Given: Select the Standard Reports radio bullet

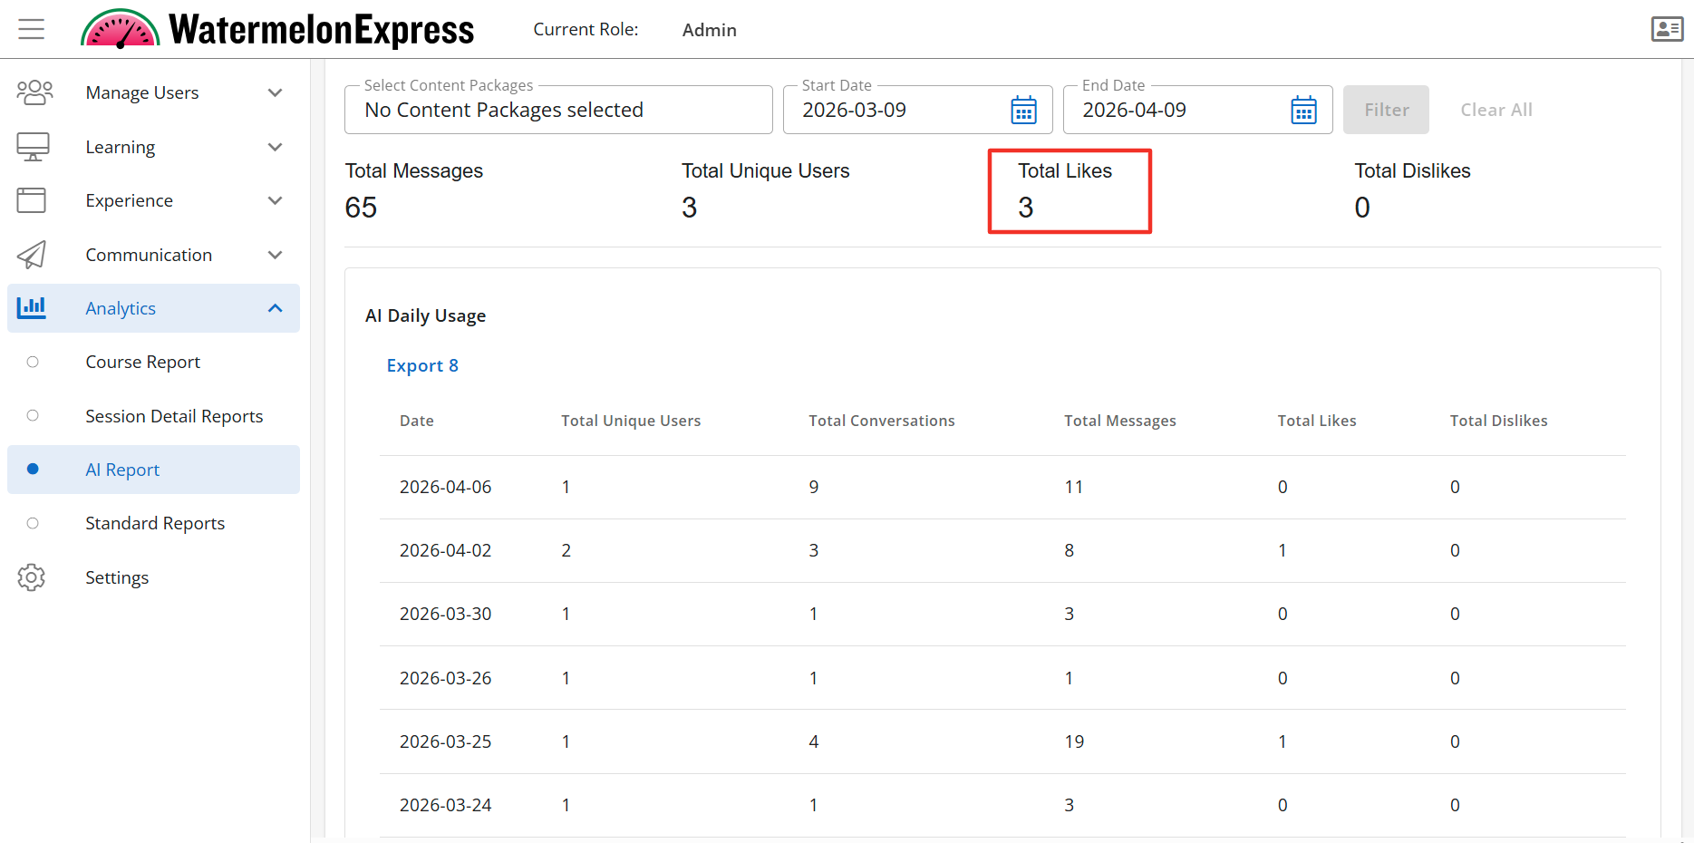Looking at the screenshot, I should [33, 524].
